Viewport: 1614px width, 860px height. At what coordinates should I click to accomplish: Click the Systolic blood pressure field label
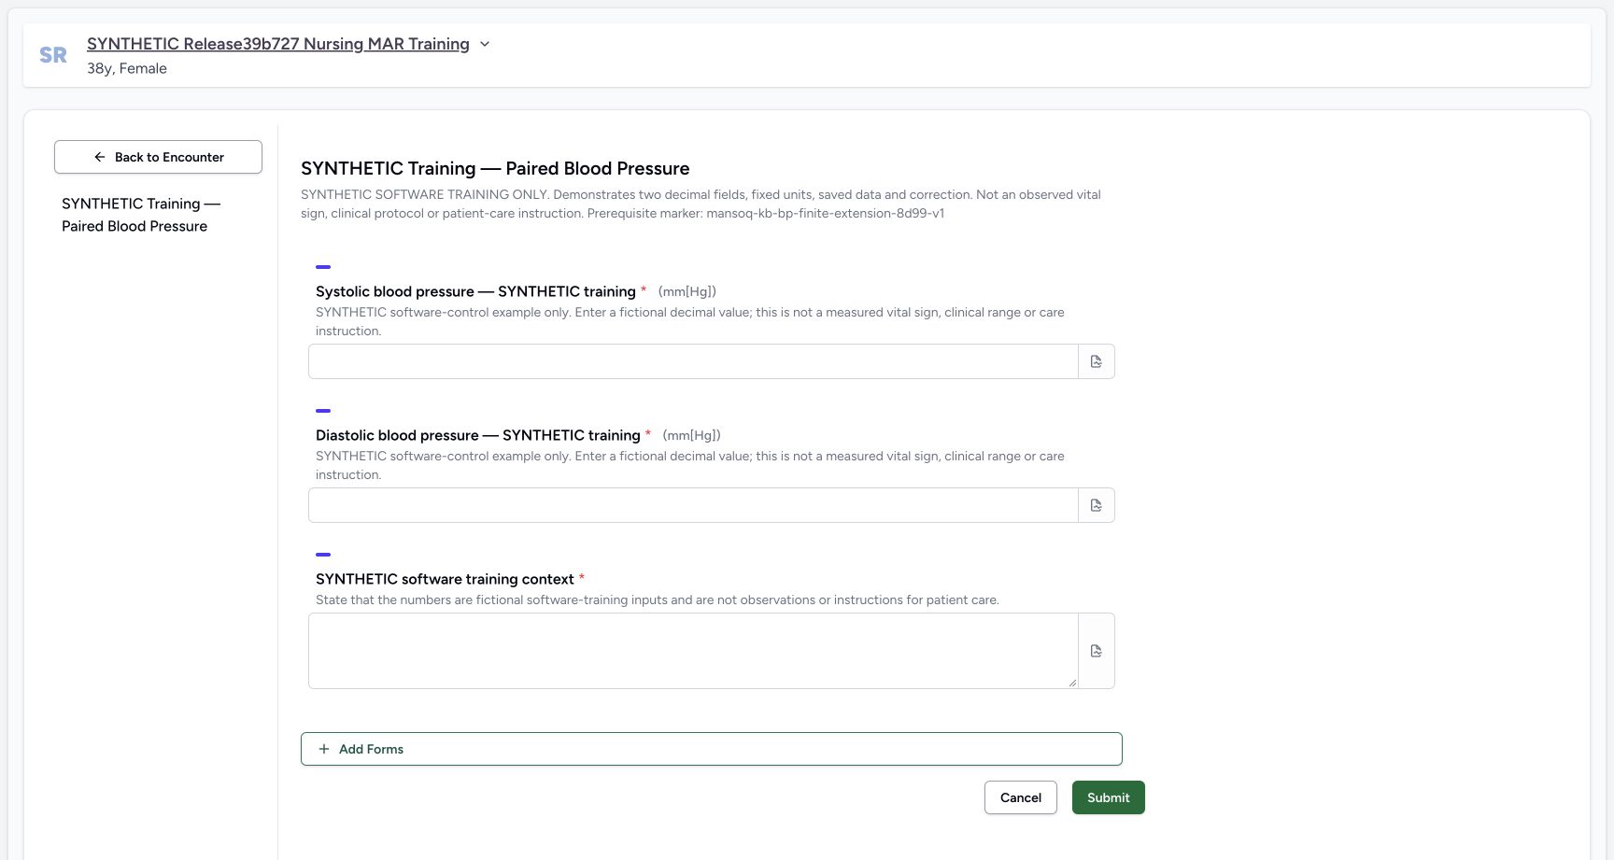pos(475,291)
